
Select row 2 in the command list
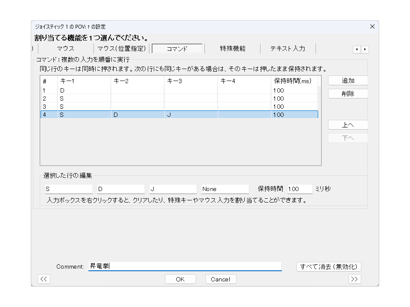point(179,98)
